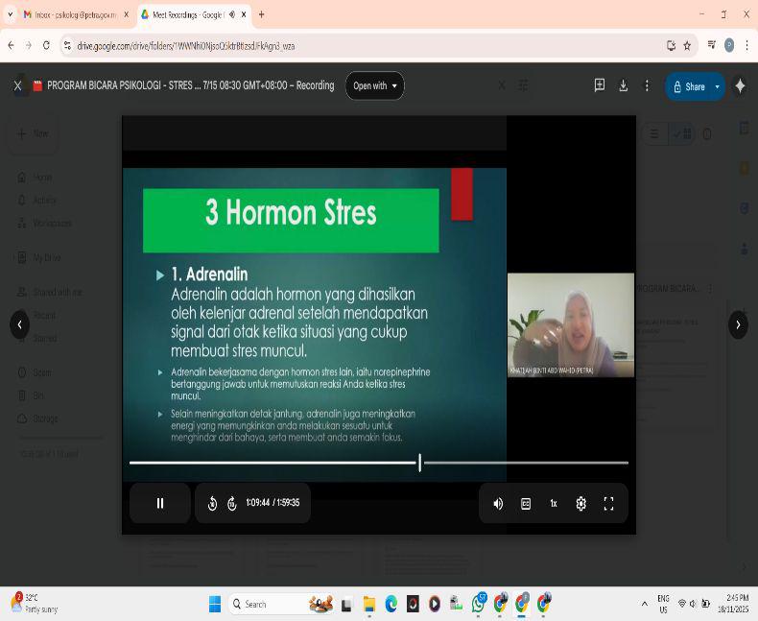Expand the Share options arrow
The image size is (758, 621).
717,86
